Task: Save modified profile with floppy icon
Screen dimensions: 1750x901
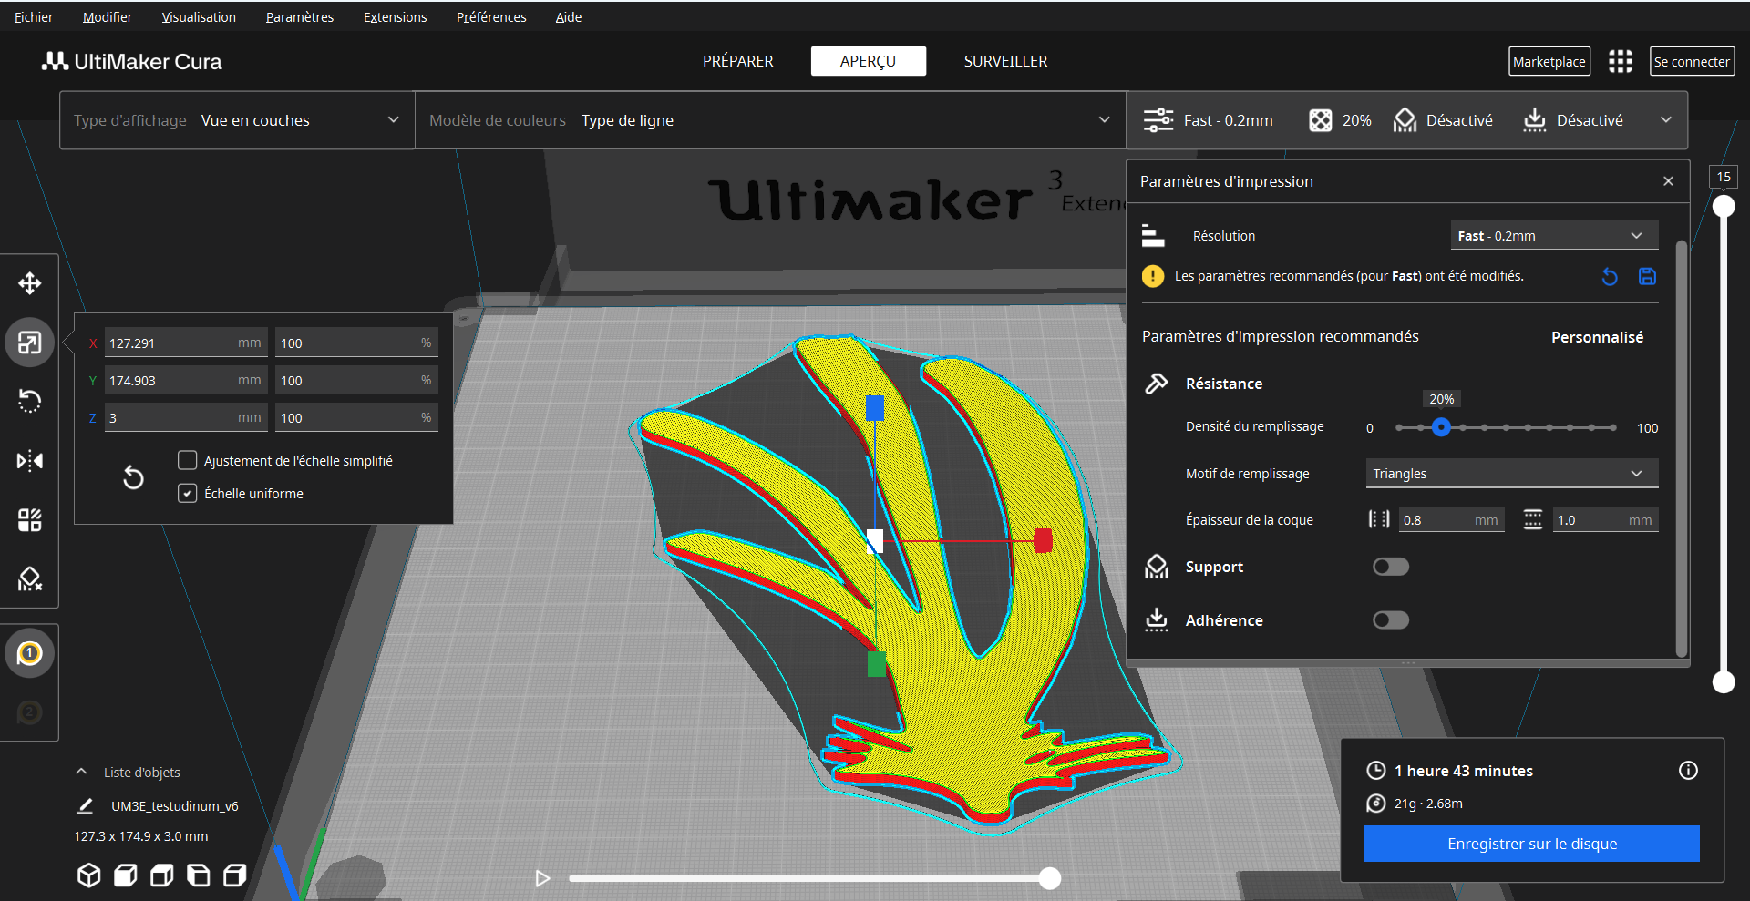Action: 1647,276
